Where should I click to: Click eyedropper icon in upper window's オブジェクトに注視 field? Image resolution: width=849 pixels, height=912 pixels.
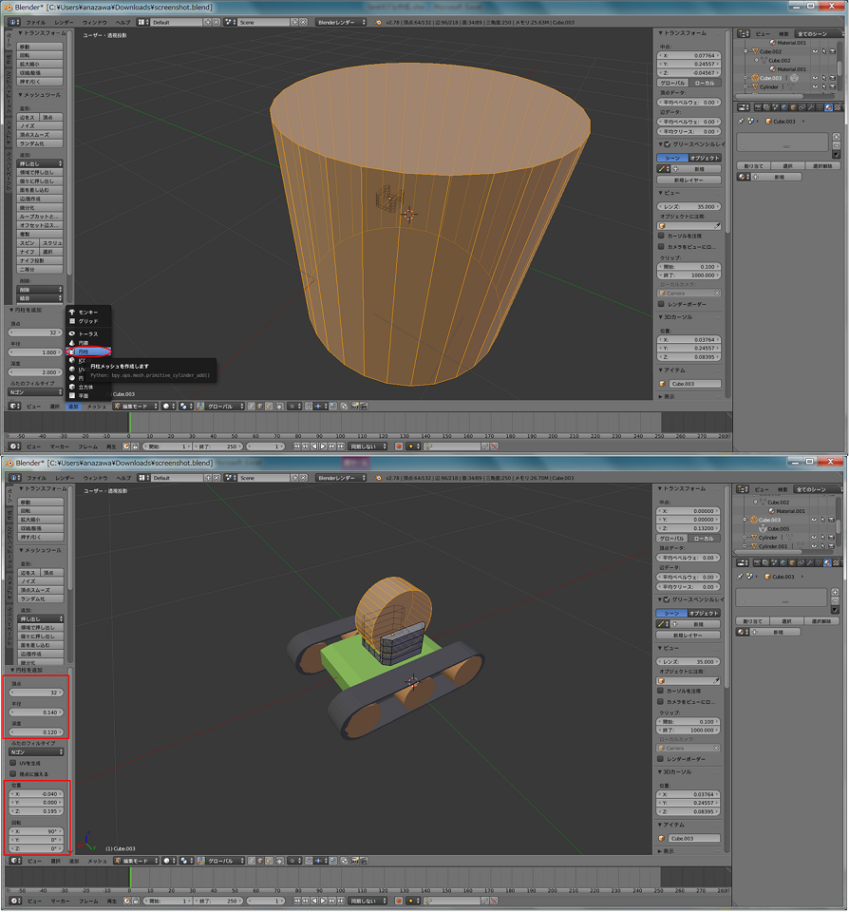click(718, 226)
